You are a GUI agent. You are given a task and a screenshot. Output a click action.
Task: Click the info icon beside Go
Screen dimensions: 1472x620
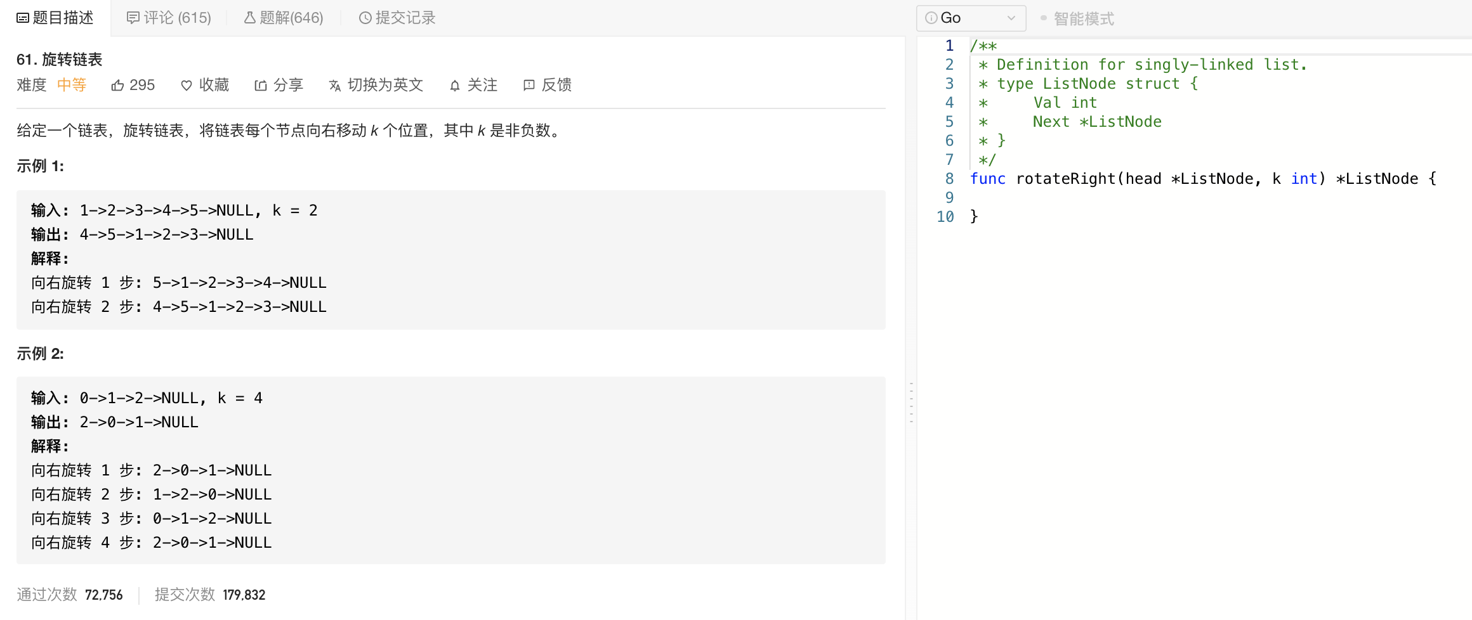pyautogui.click(x=931, y=18)
